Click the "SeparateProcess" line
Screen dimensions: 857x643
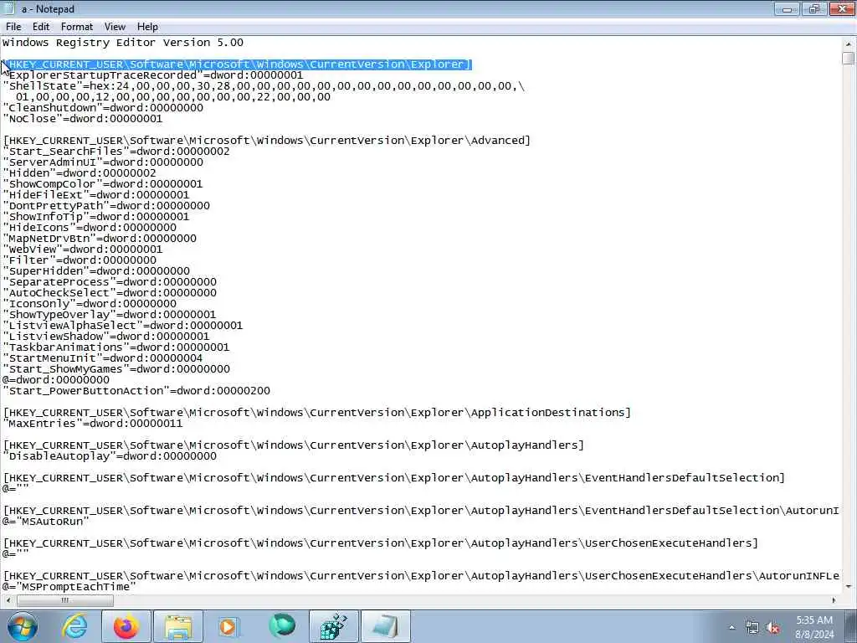110,282
